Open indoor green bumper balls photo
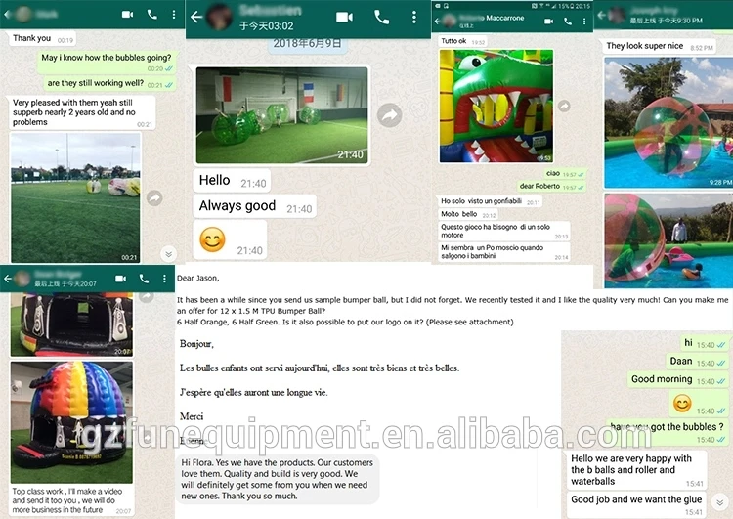Screen dimensions: 733x519 tap(281, 115)
